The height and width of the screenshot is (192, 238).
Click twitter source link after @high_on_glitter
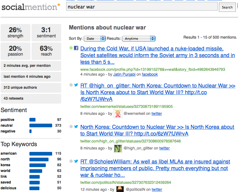tap(164, 148)
